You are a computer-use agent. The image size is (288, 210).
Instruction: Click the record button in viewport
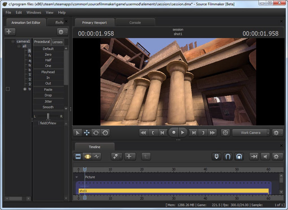pos(174,133)
